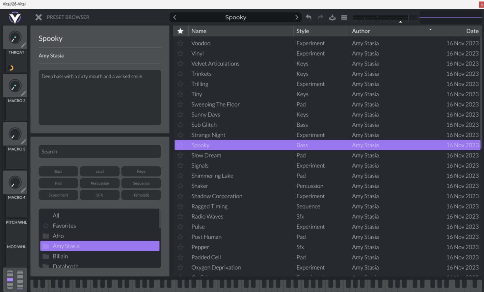
Task: Go to the previous preset arrow
Action: (175, 17)
